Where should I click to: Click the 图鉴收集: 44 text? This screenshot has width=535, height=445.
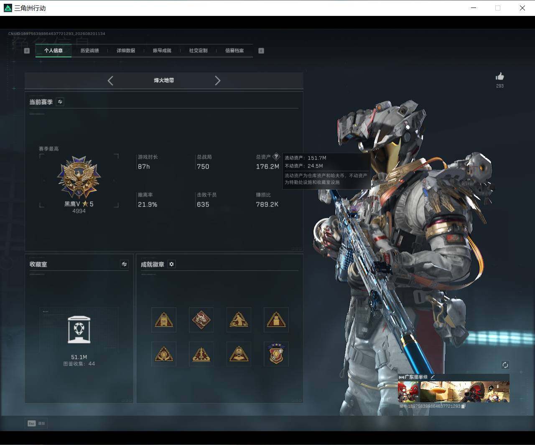pos(79,364)
